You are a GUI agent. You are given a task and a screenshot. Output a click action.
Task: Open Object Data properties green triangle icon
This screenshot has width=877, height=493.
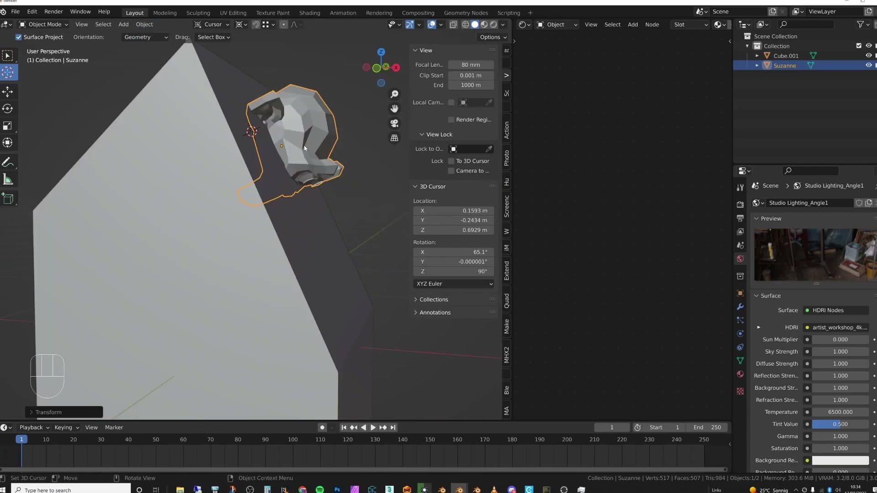coord(740,361)
